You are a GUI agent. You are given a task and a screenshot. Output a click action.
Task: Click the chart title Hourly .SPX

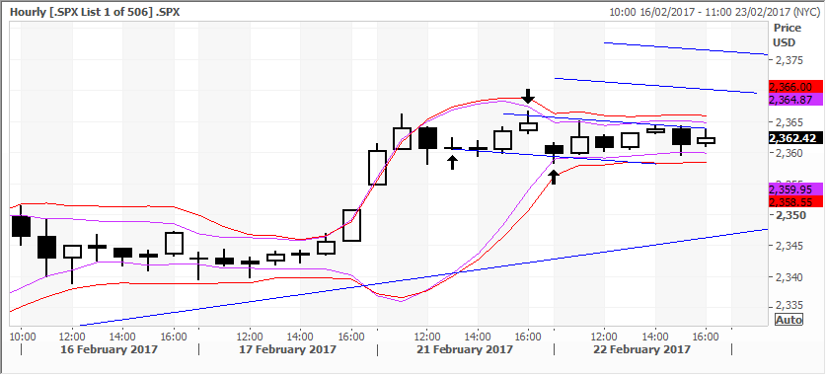tap(95, 11)
